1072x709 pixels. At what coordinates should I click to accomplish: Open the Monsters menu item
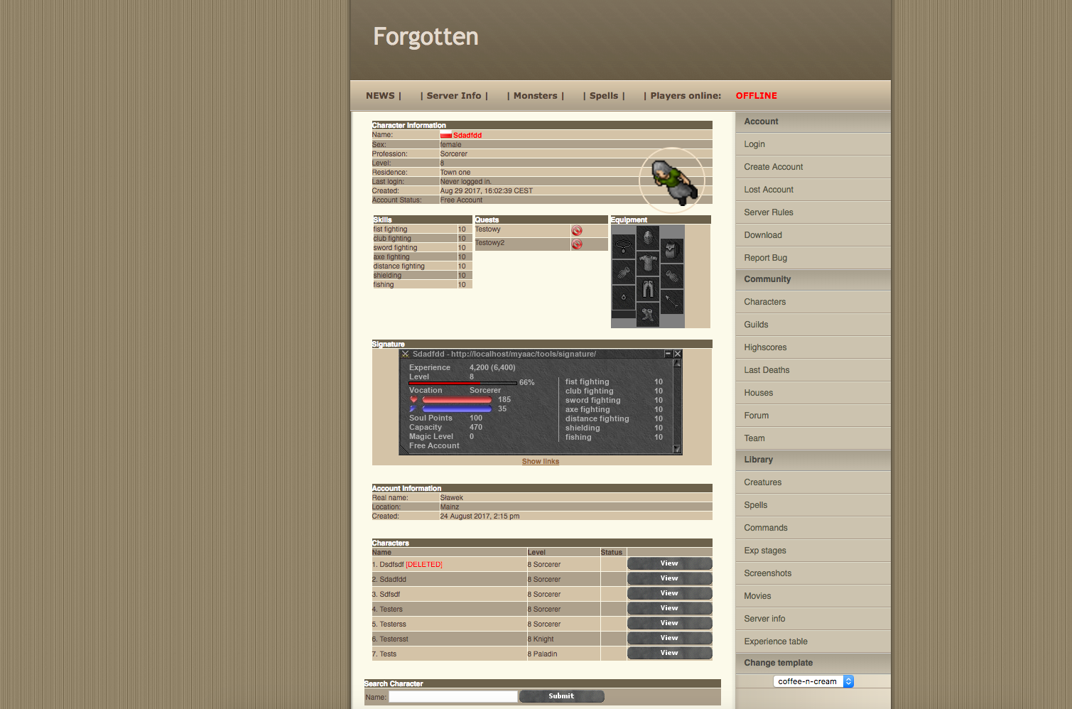coord(536,96)
